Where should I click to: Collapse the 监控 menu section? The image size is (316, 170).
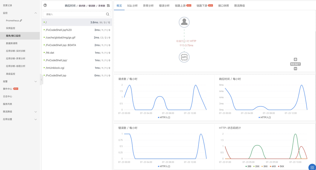36,13
